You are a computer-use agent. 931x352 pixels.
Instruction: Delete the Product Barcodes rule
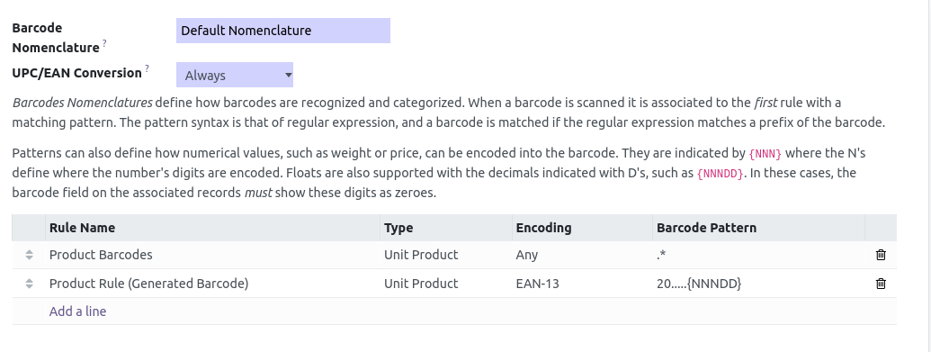pos(881,255)
